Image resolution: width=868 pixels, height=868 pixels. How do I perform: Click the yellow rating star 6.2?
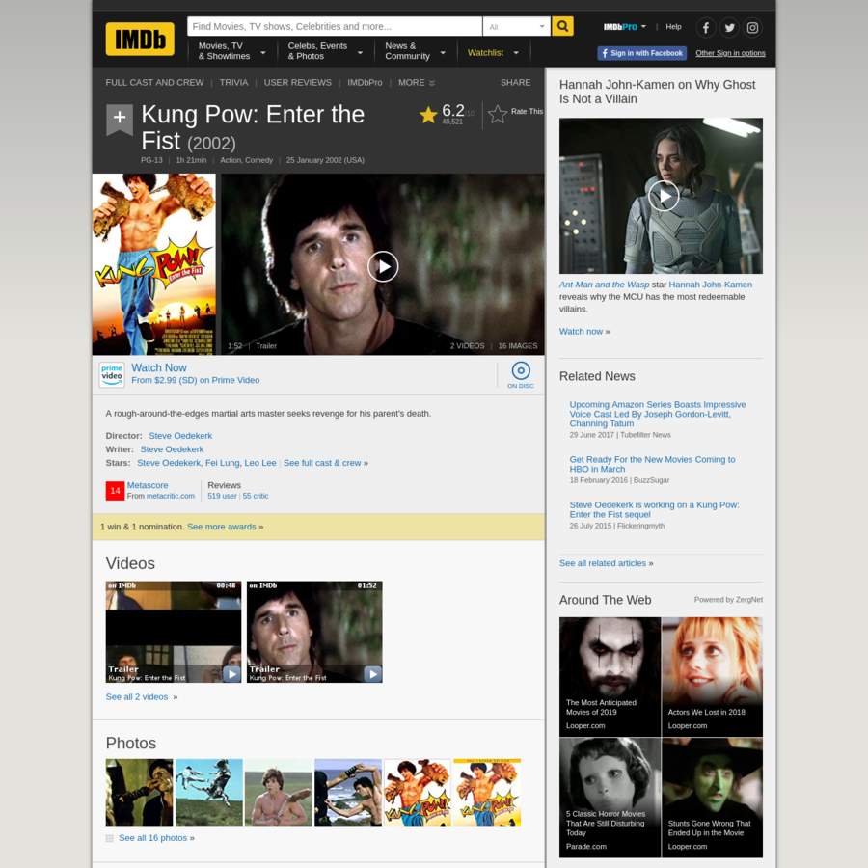[x=428, y=115]
